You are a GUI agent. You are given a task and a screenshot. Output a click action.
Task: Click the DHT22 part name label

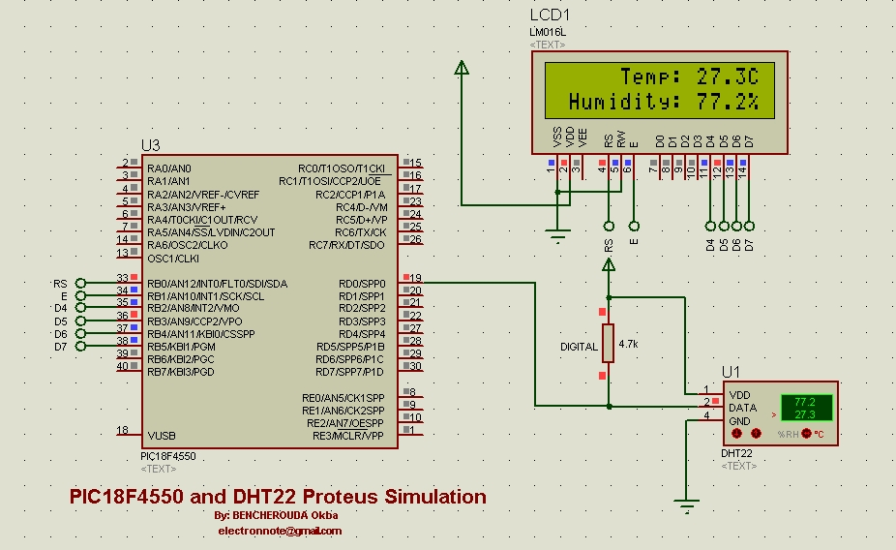(736, 453)
